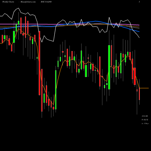The image size is (151, 151).
Task: Click the BSE 514280 symbol label
Action: pos(46,2)
